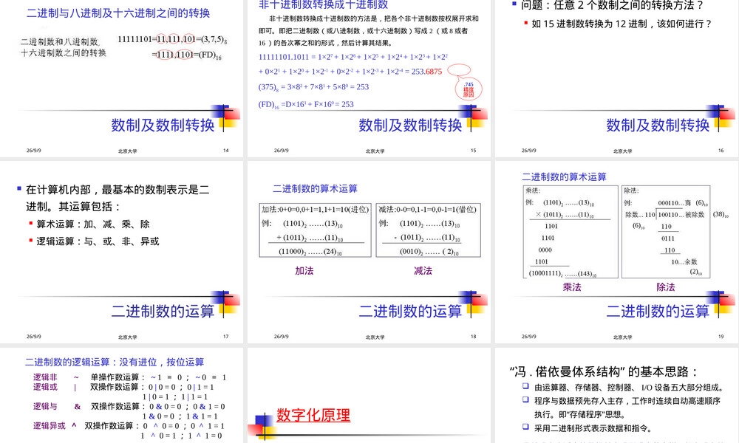Image resolution: width=739 pixels, height=443 pixels.
Task: Click the addition example box 加法:0+0=0
Action: pyautogui.click(x=316, y=230)
